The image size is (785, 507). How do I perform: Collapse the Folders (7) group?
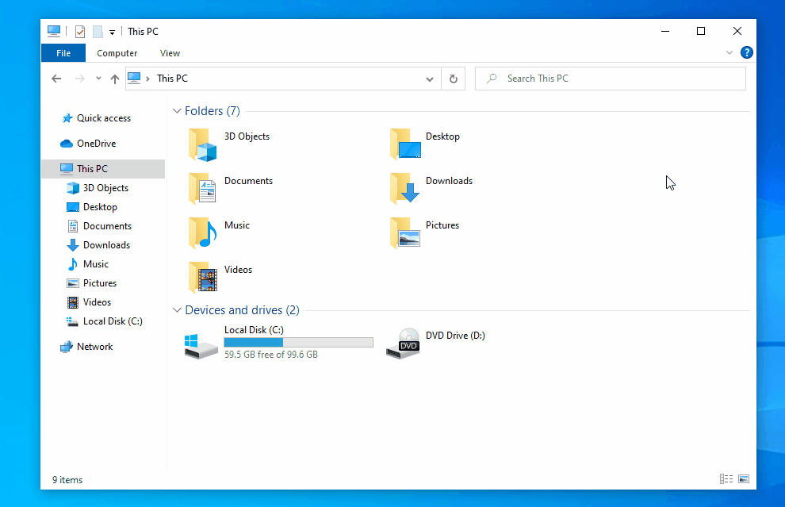click(176, 111)
